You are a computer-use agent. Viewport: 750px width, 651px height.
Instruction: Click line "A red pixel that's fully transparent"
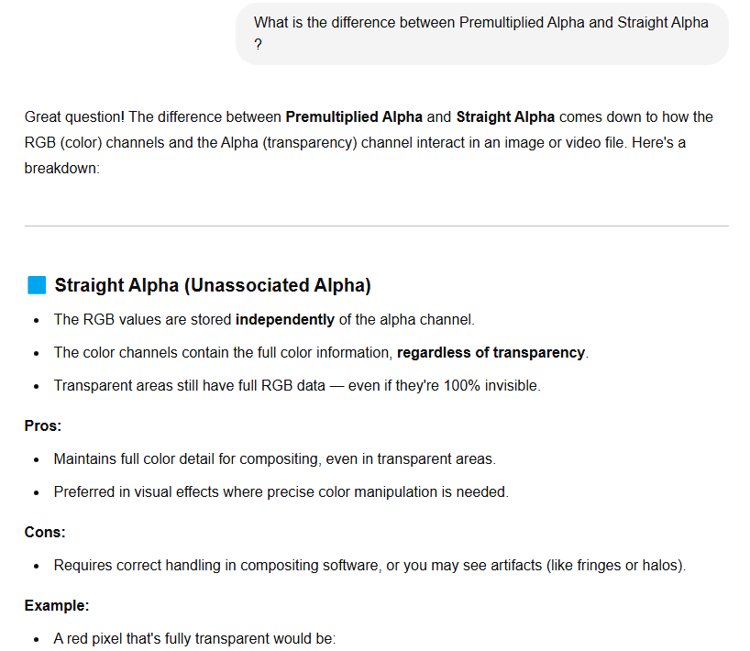click(194, 638)
